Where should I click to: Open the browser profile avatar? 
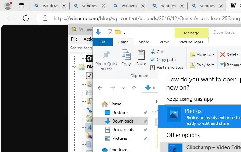[x=8, y=6]
